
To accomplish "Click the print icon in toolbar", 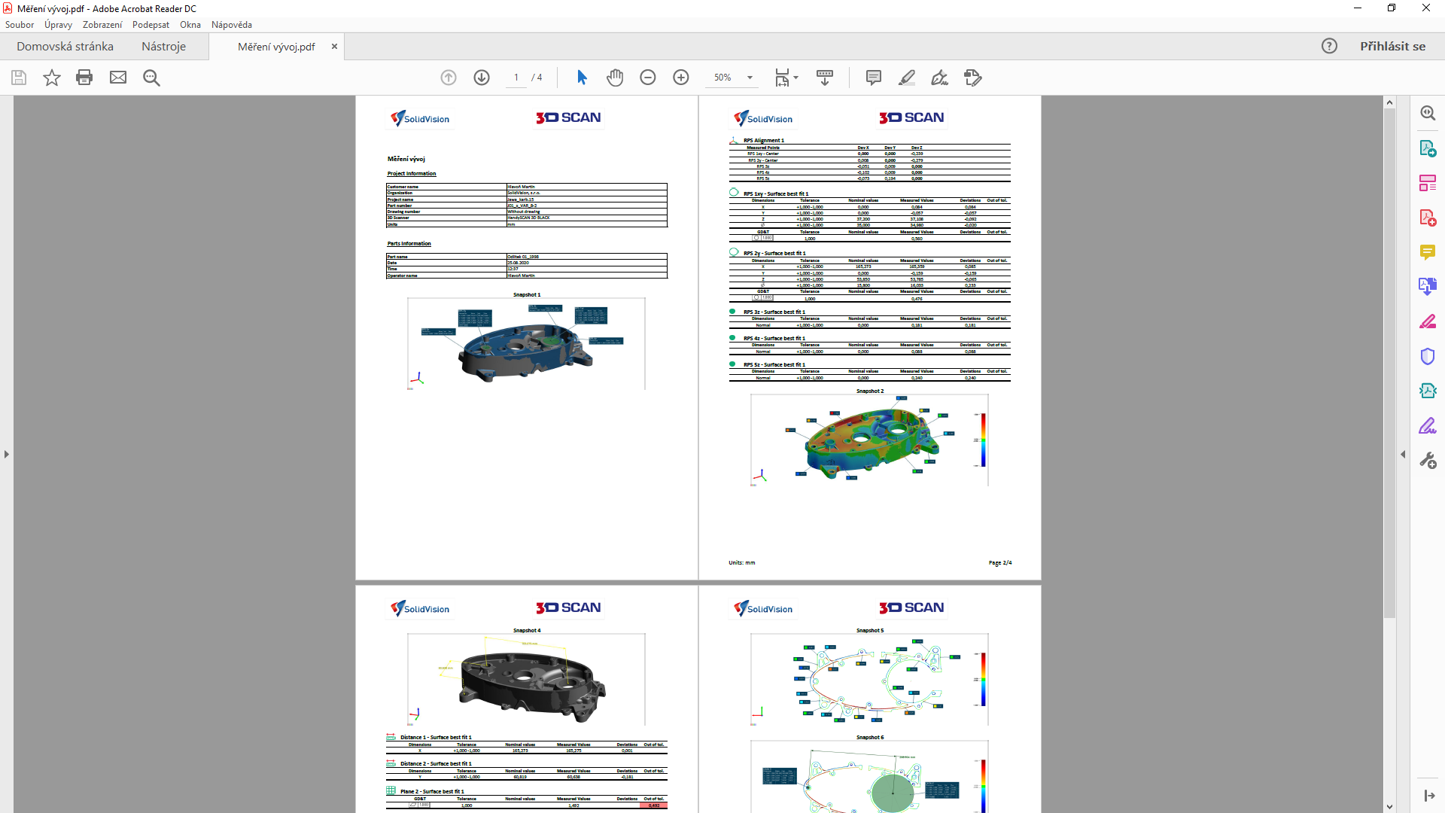I will coord(84,78).
